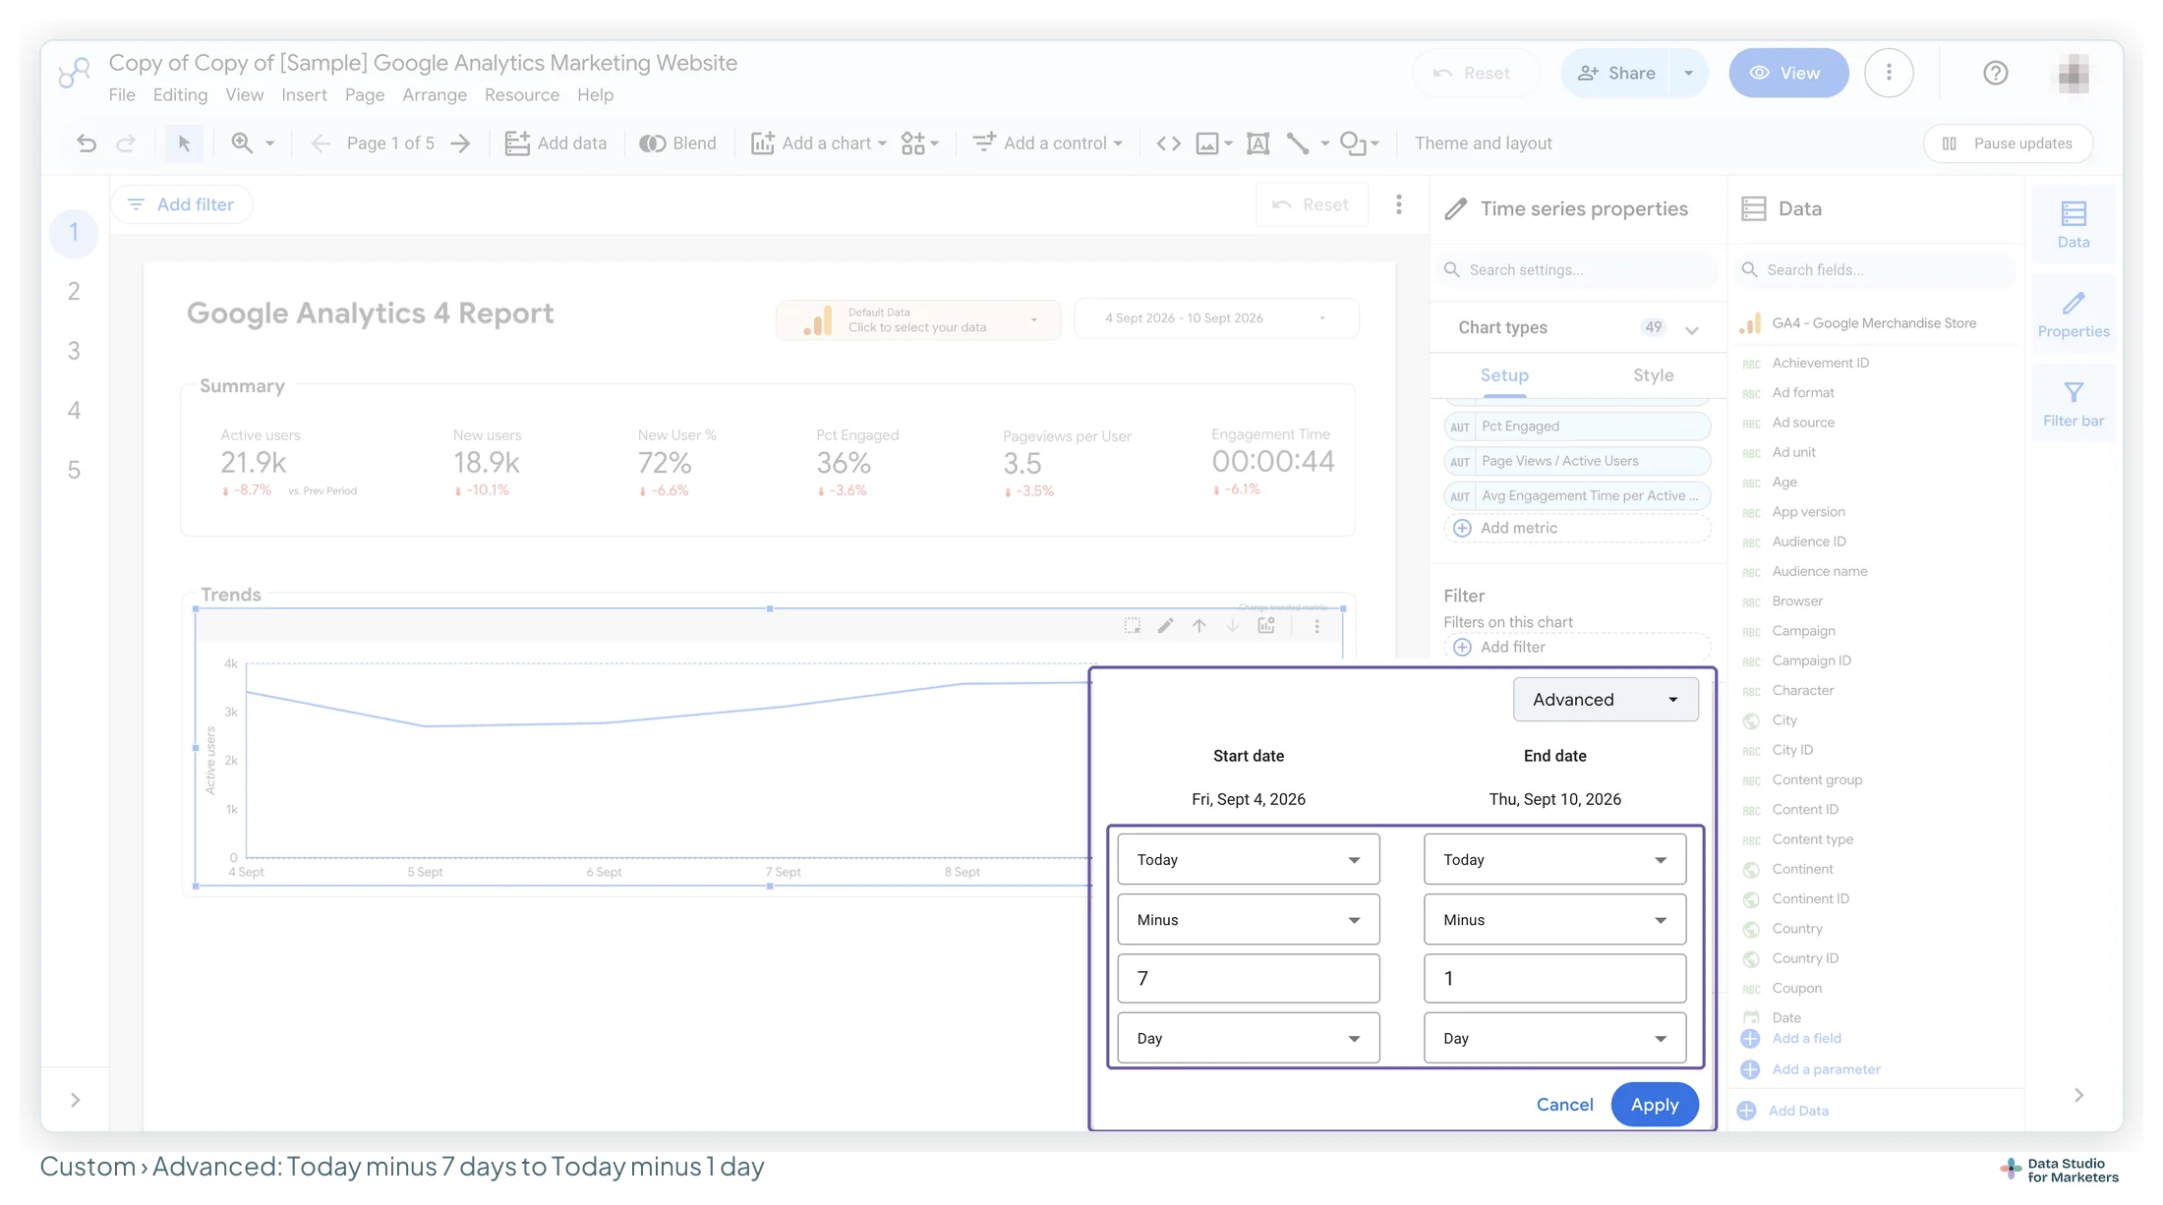Open start date Today dropdown
The width and height of the screenshot is (2163, 1205).
coord(1248,860)
